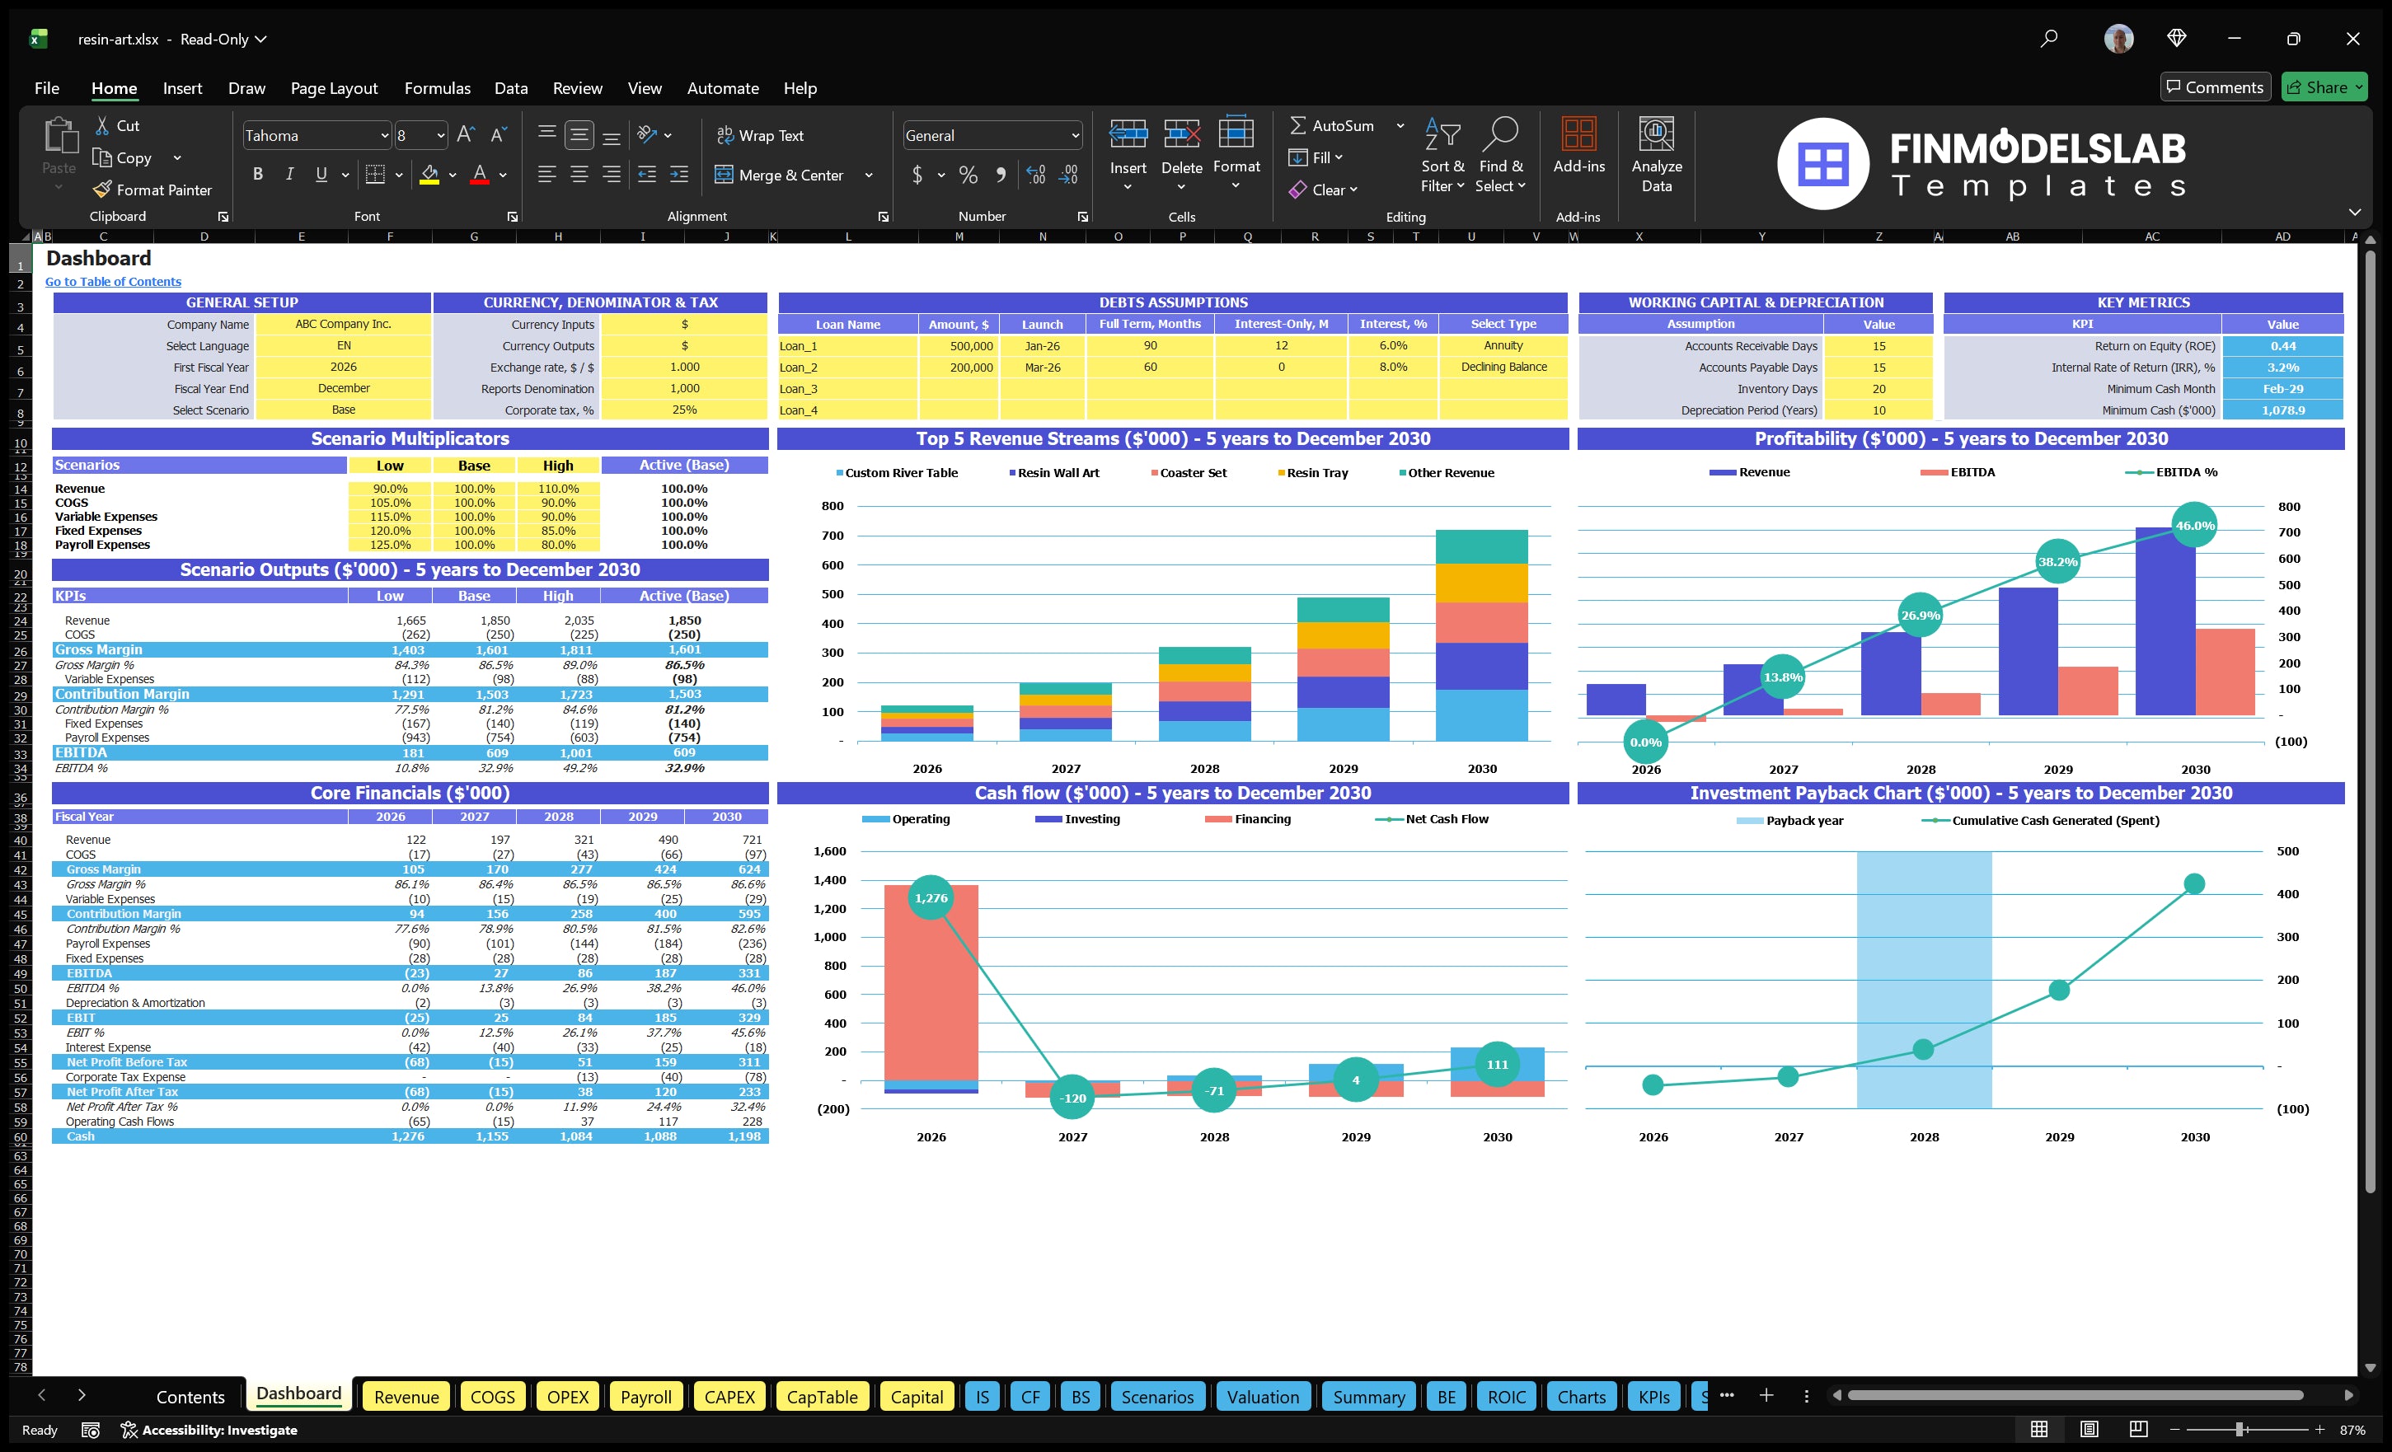The width and height of the screenshot is (2392, 1452).
Task: Open the font name Tahoma dropdown
Action: (x=384, y=136)
